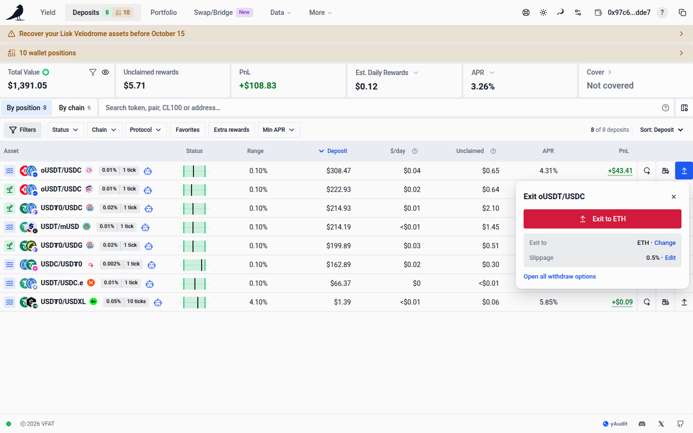Screen dimensions: 693x433
Task: Toggle the Filters panel button
Action: click(23, 130)
